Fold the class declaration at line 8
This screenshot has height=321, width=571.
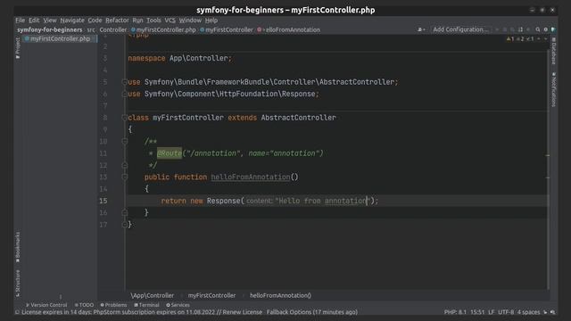coord(125,118)
